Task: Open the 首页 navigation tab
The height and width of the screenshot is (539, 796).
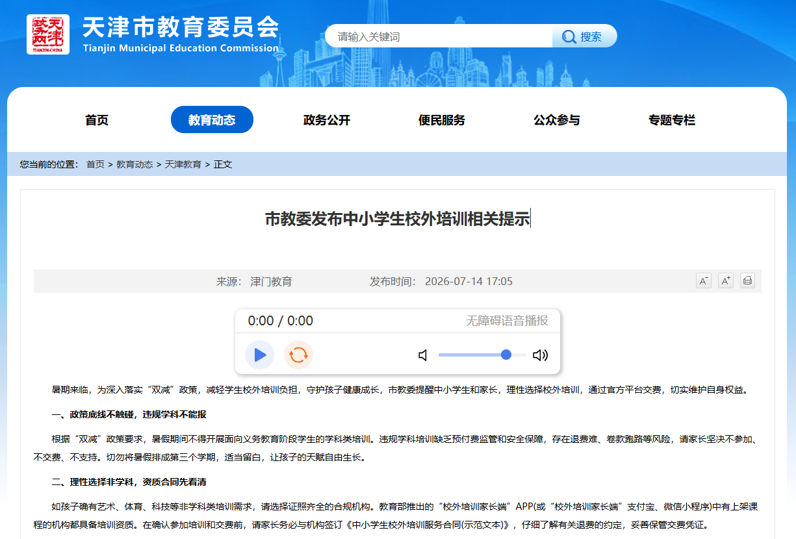Action: pos(97,119)
